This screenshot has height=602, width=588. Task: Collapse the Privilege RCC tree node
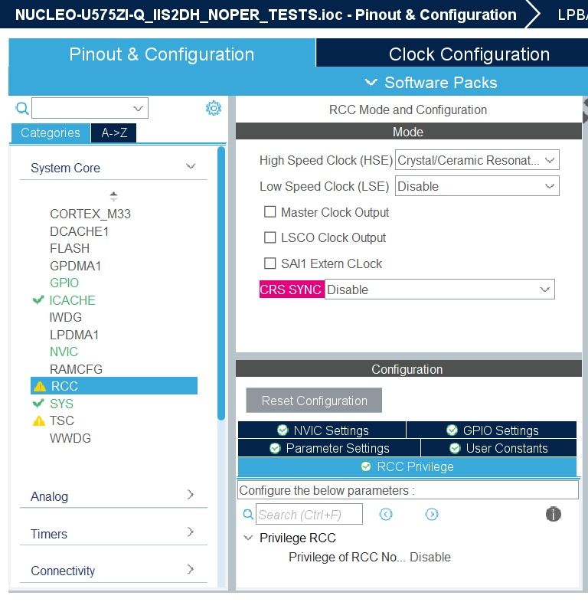pos(248,538)
